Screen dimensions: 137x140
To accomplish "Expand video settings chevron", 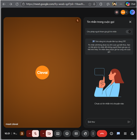I will pos(43,134).
